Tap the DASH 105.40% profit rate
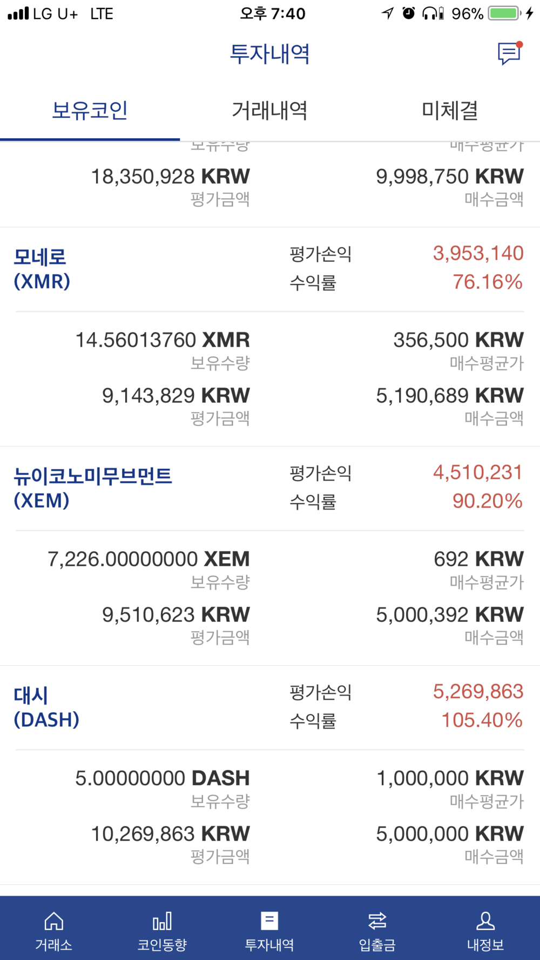540x960 pixels. point(482,720)
